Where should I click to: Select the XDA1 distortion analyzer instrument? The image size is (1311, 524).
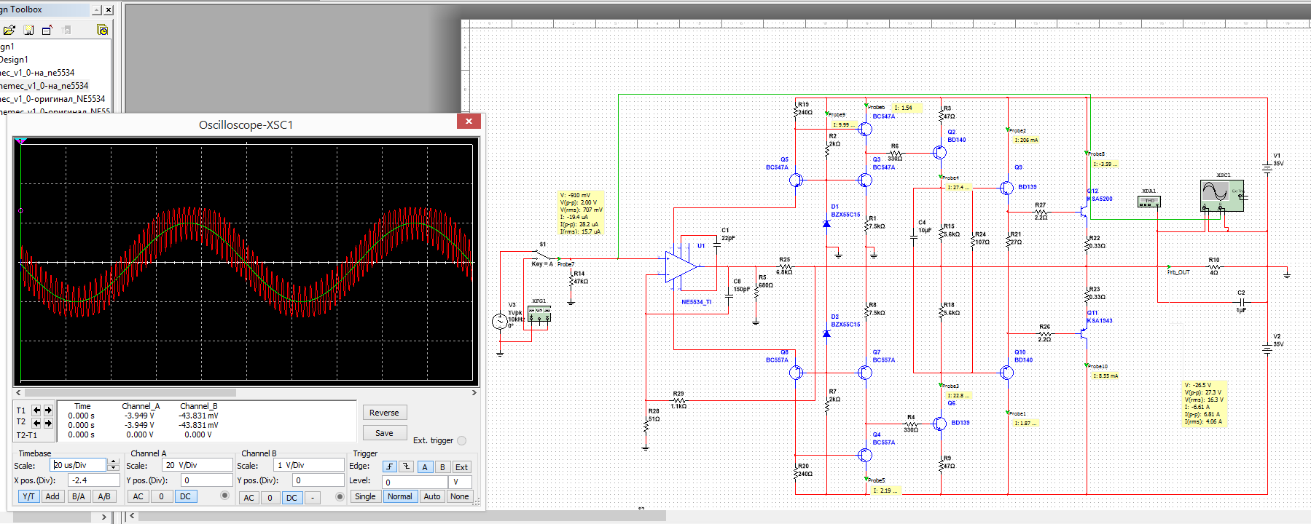1148,201
